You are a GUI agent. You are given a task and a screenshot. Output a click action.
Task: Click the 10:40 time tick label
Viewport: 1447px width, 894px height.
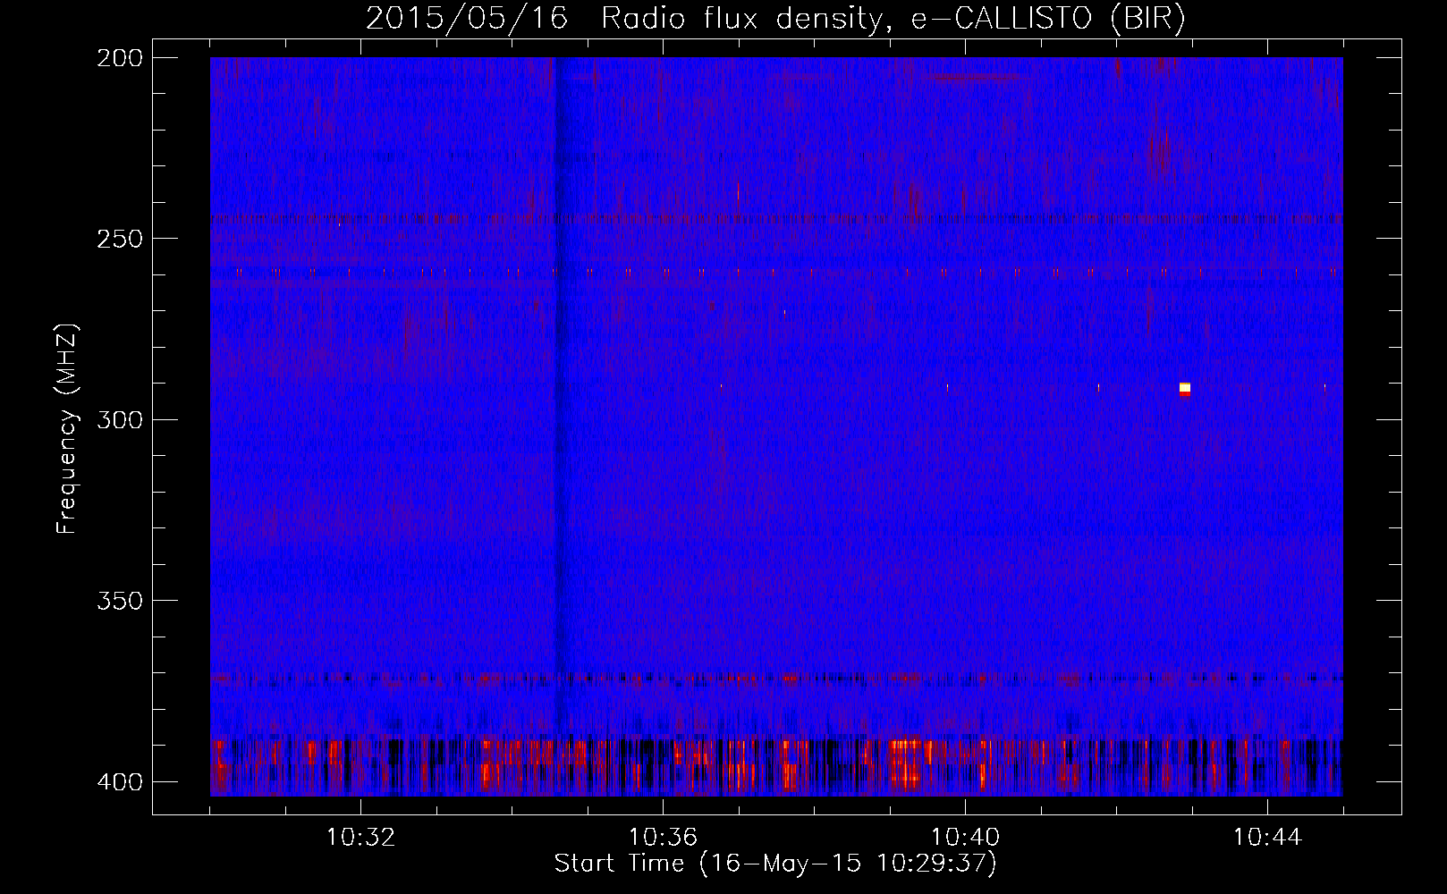(x=965, y=837)
